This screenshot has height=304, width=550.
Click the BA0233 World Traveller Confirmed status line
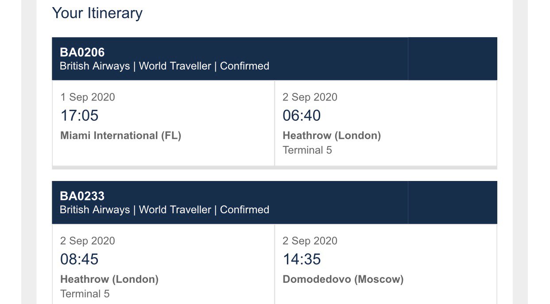click(164, 210)
